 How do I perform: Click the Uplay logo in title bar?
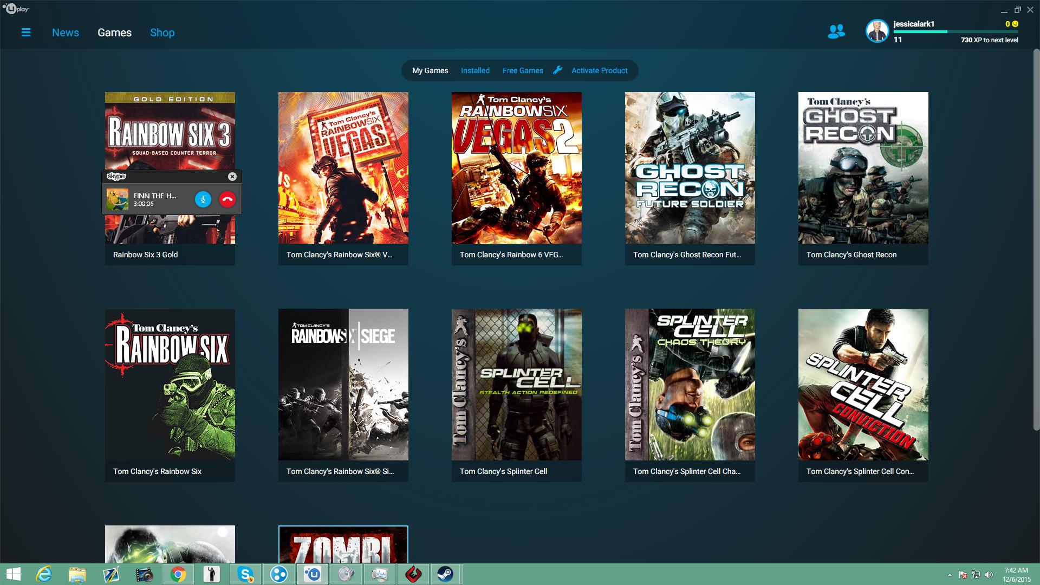click(16, 9)
